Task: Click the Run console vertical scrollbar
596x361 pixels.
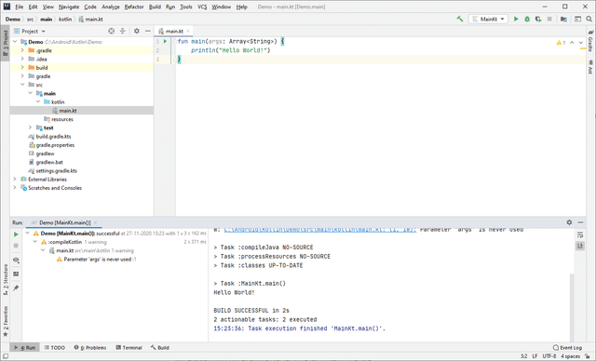Action: click(572, 307)
